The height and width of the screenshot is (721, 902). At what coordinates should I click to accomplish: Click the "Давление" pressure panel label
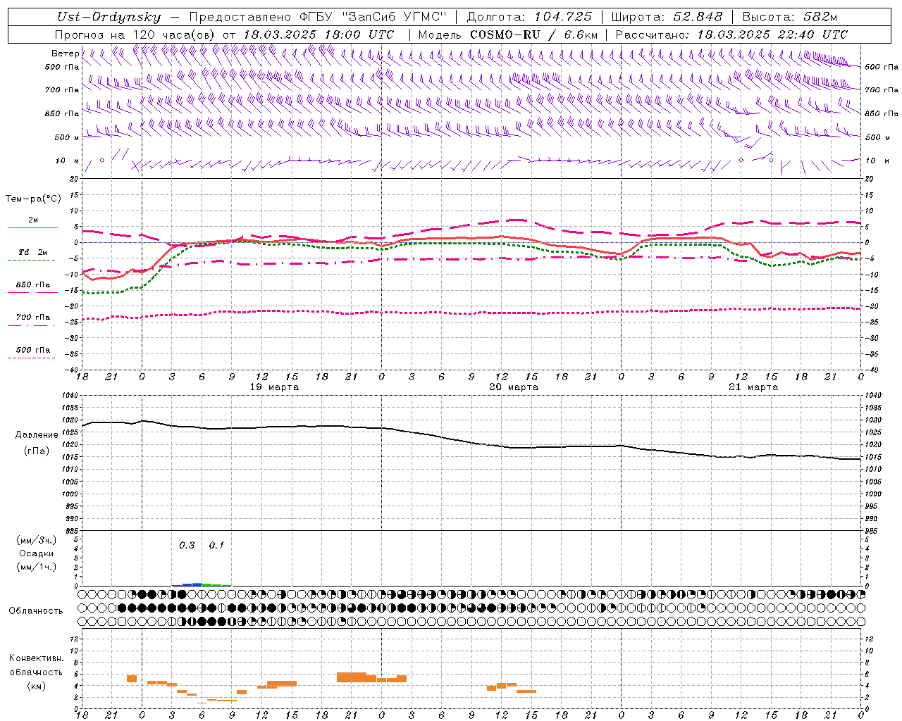(x=37, y=435)
